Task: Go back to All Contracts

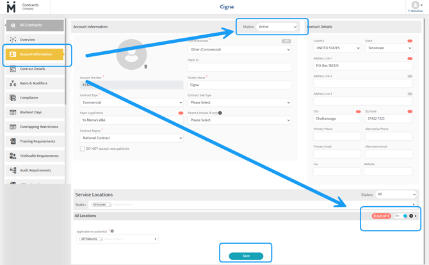Action: [35, 25]
